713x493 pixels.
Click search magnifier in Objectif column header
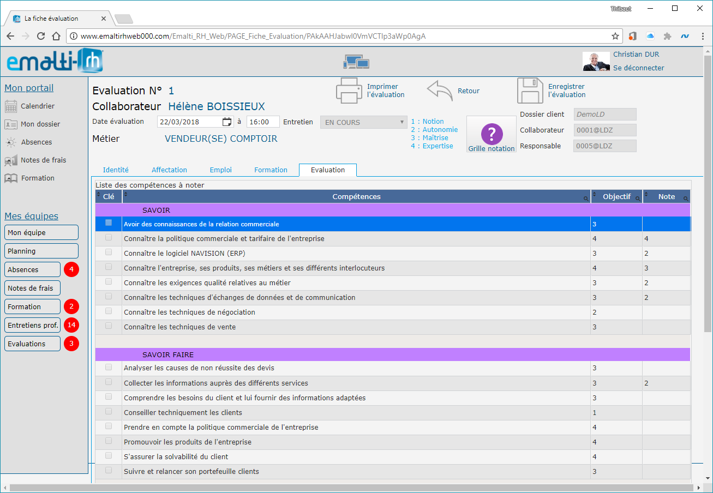click(638, 199)
